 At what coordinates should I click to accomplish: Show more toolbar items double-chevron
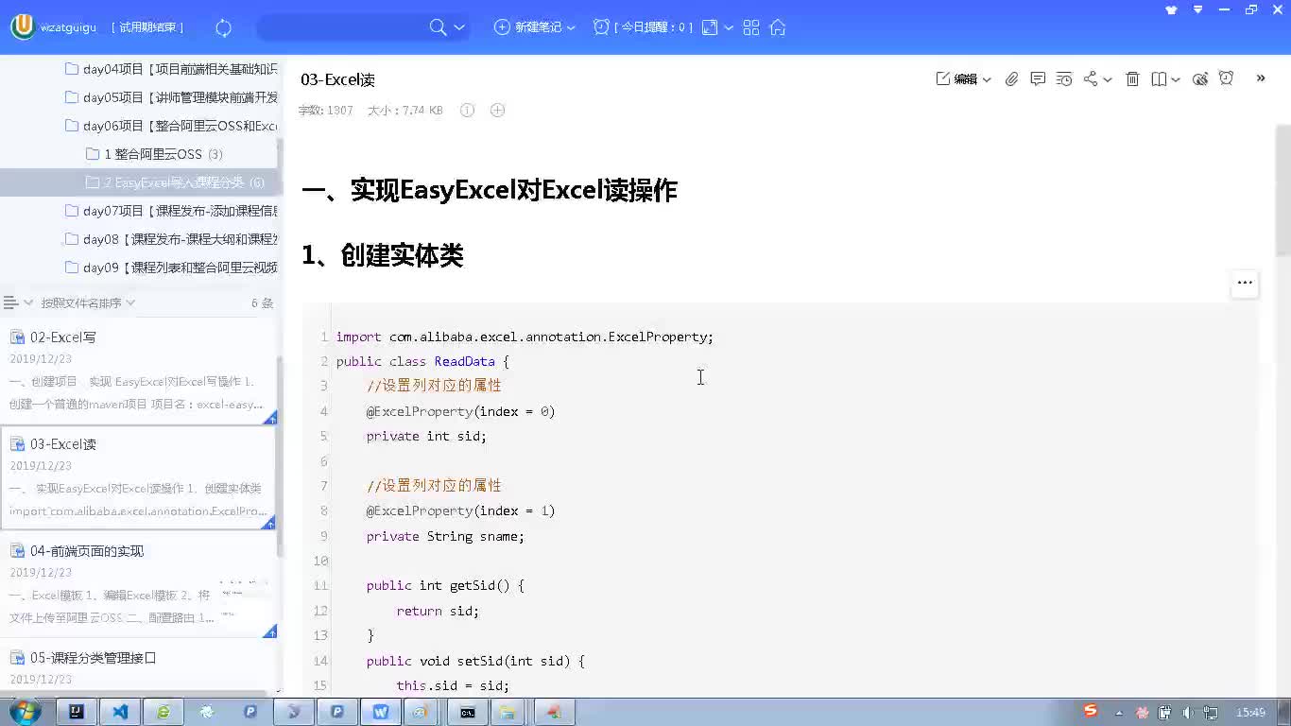click(x=1261, y=78)
